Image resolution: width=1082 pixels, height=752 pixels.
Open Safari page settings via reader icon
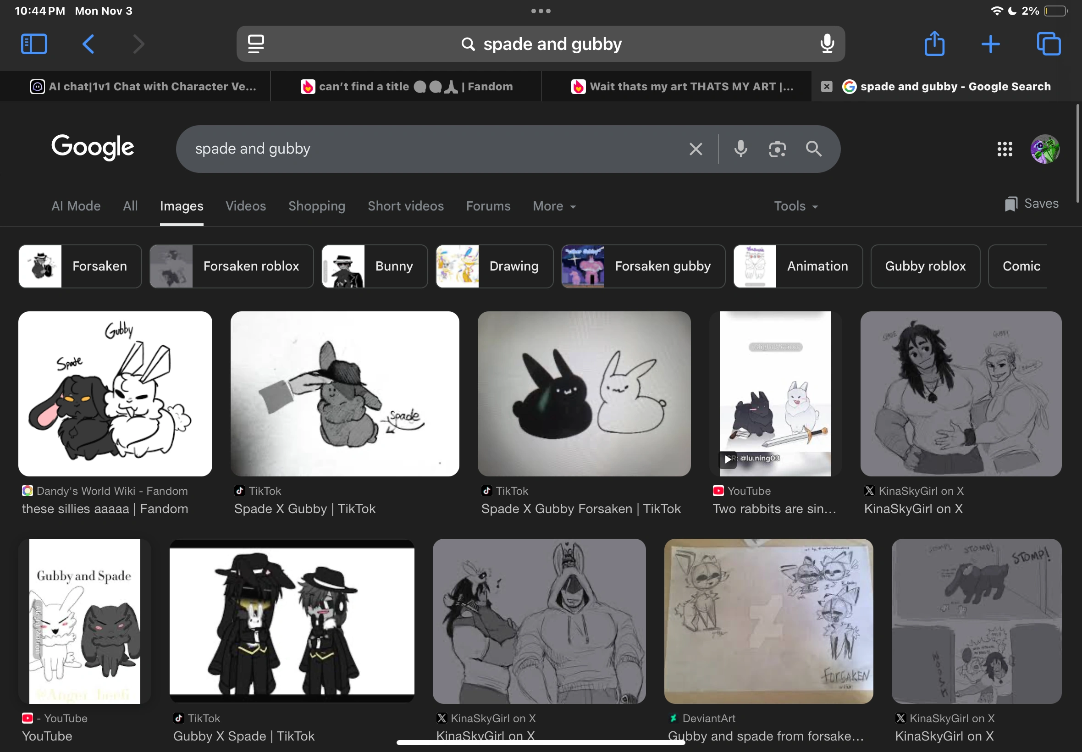(257, 44)
